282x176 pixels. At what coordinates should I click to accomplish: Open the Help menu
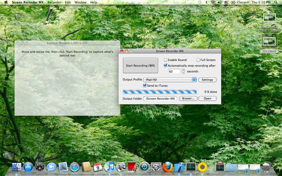click(93, 2)
